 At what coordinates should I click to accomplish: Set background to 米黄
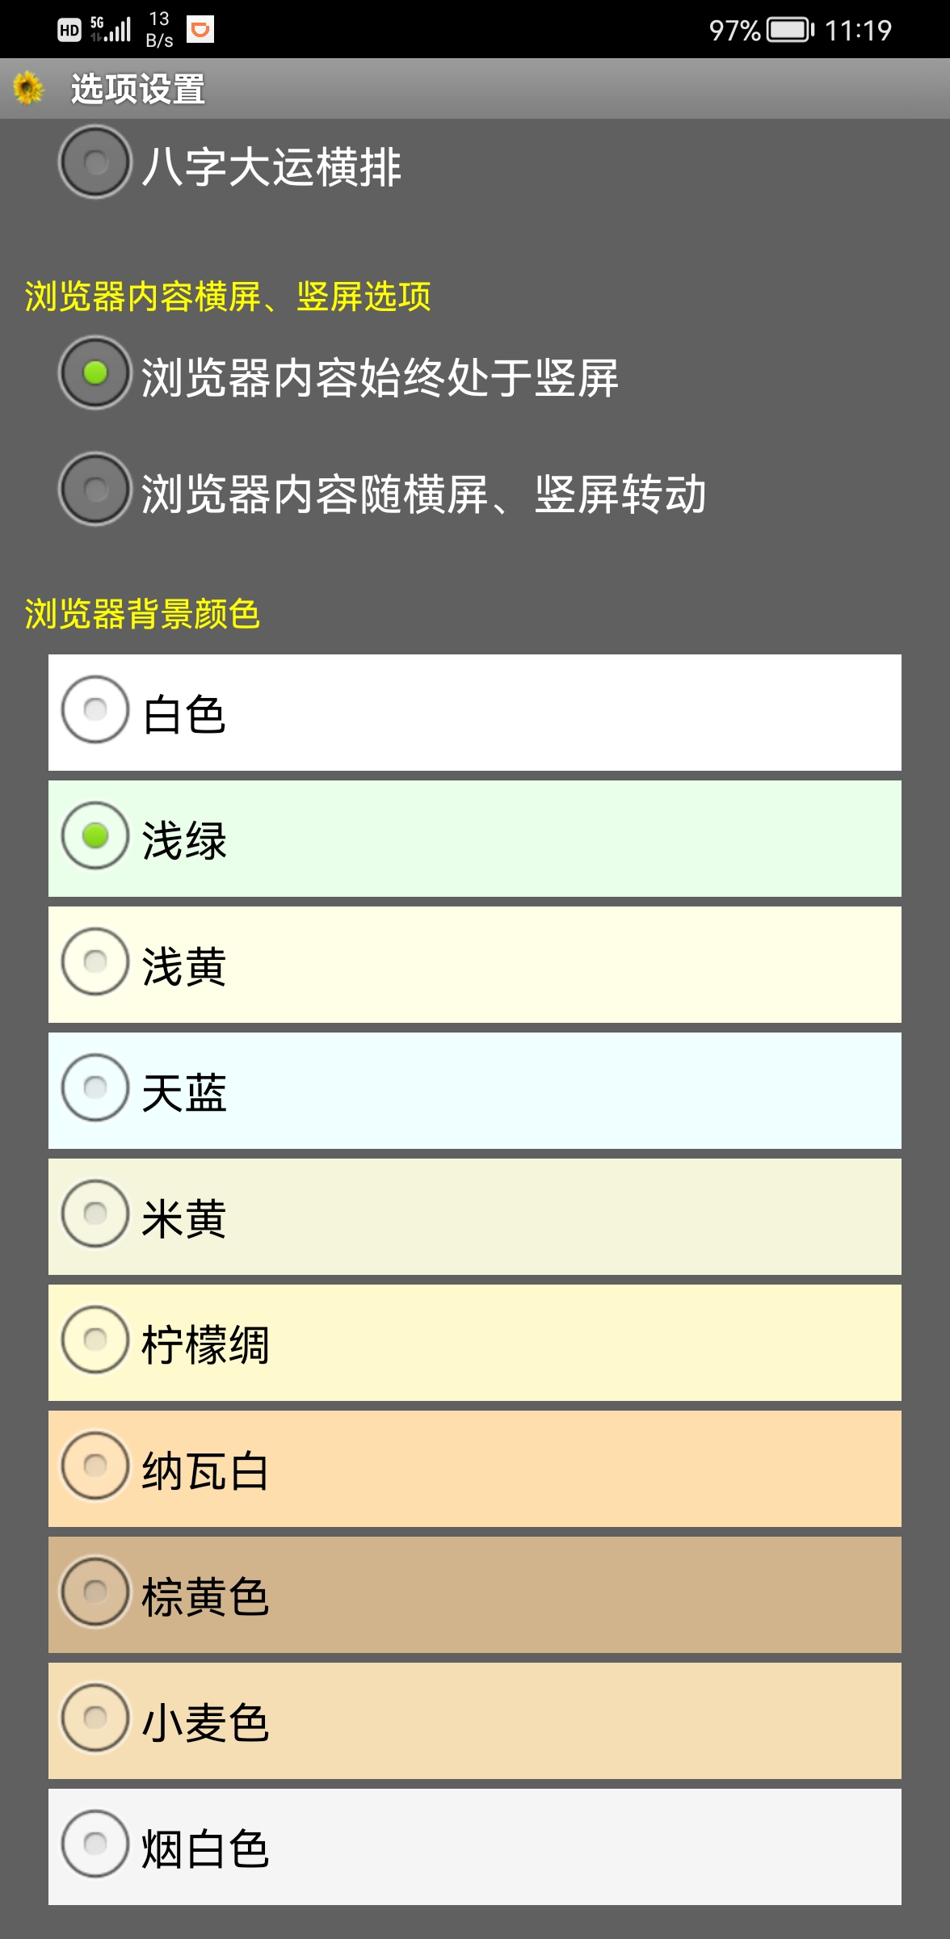tap(95, 1214)
